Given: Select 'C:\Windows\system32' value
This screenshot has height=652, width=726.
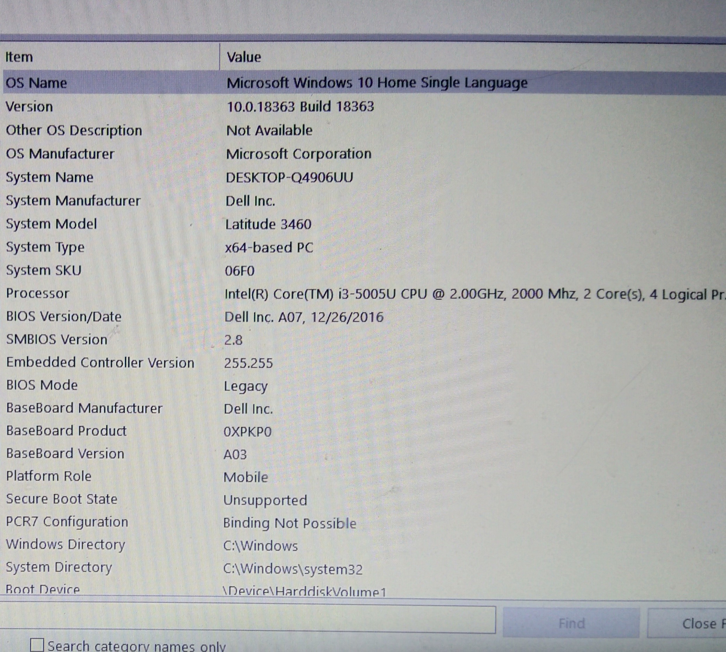Looking at the screenshot, I should tap(293, 570).
